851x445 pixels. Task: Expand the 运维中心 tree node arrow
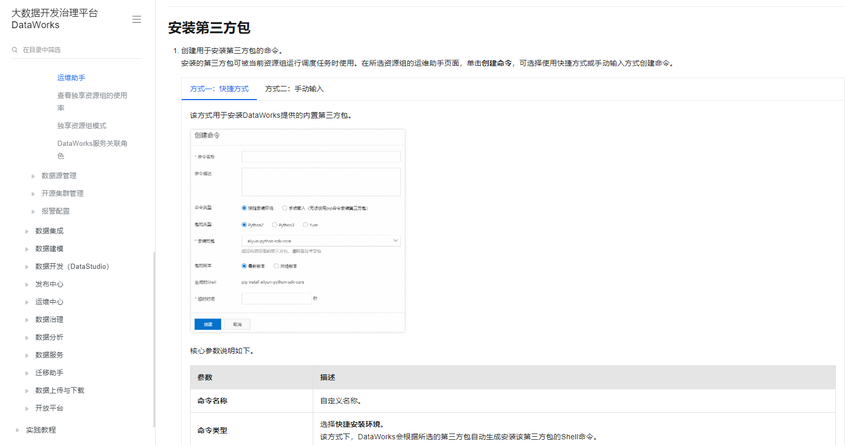coord(27,302)
